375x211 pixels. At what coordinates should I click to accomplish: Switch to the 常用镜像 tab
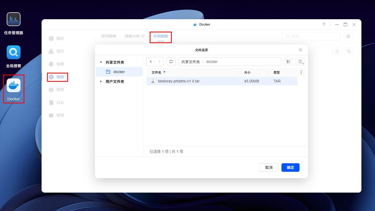[109, 36]
